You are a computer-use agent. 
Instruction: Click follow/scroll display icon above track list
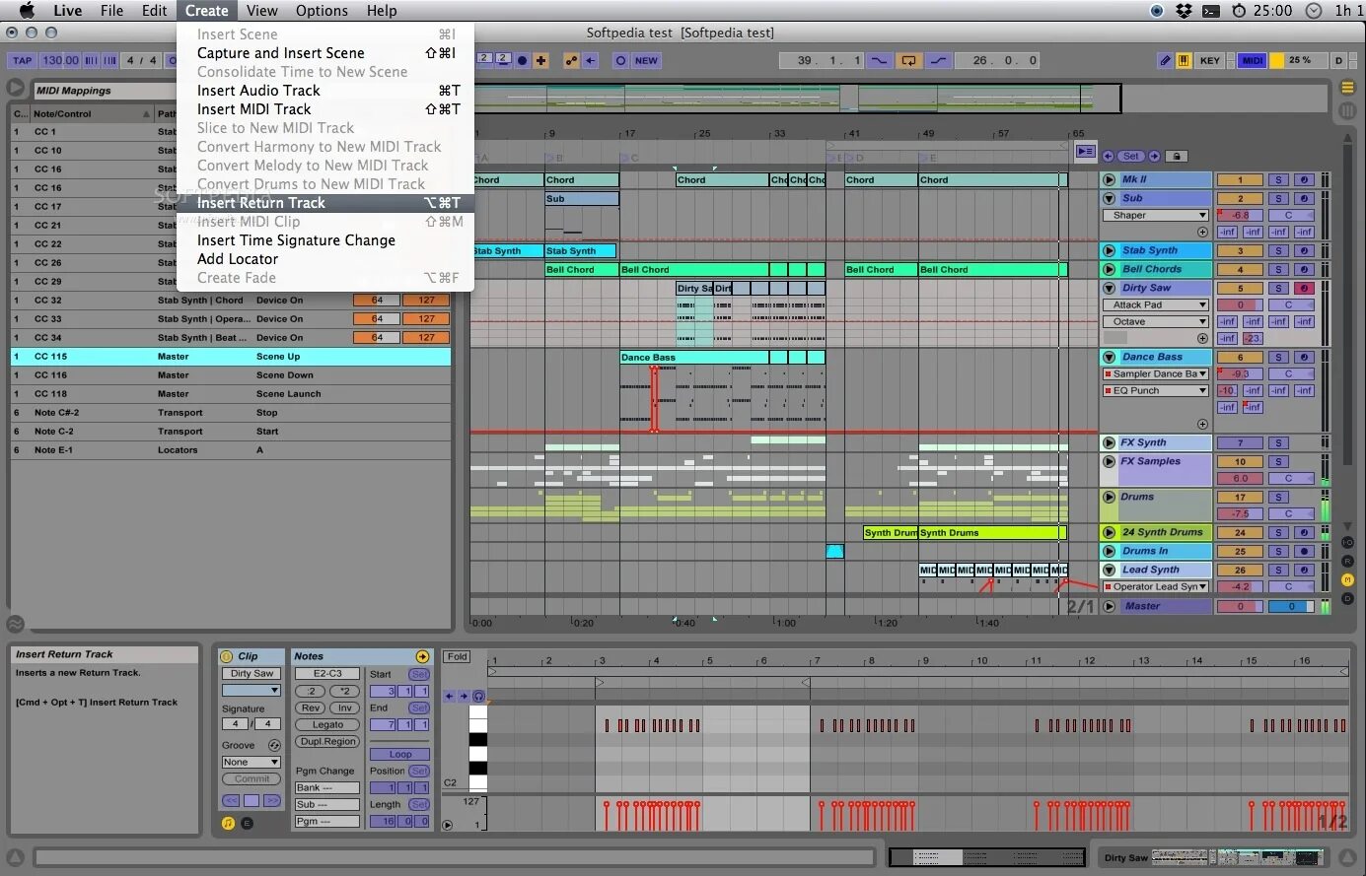point(1085,152)
